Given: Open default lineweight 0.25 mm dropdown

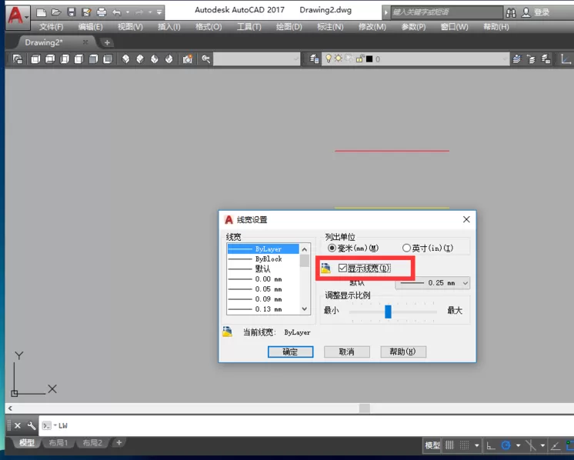Looking at the screenshot, I should point(432,283).
